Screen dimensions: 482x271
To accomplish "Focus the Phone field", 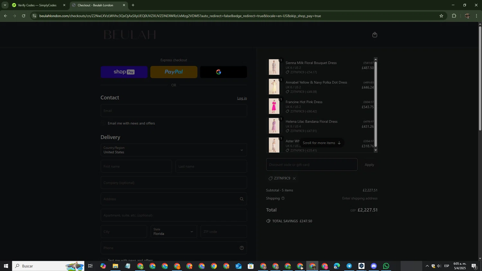I will click(x=174, y=248).
